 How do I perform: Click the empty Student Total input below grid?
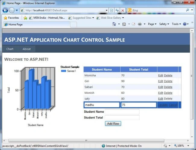coord(122,118)
